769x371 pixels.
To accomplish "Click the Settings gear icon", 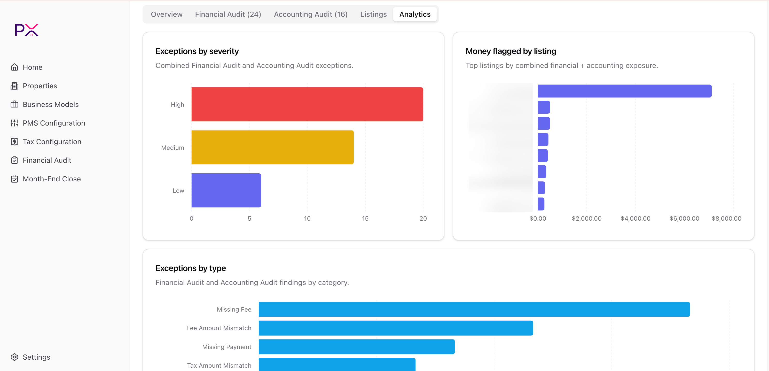I will coord(14,357).
